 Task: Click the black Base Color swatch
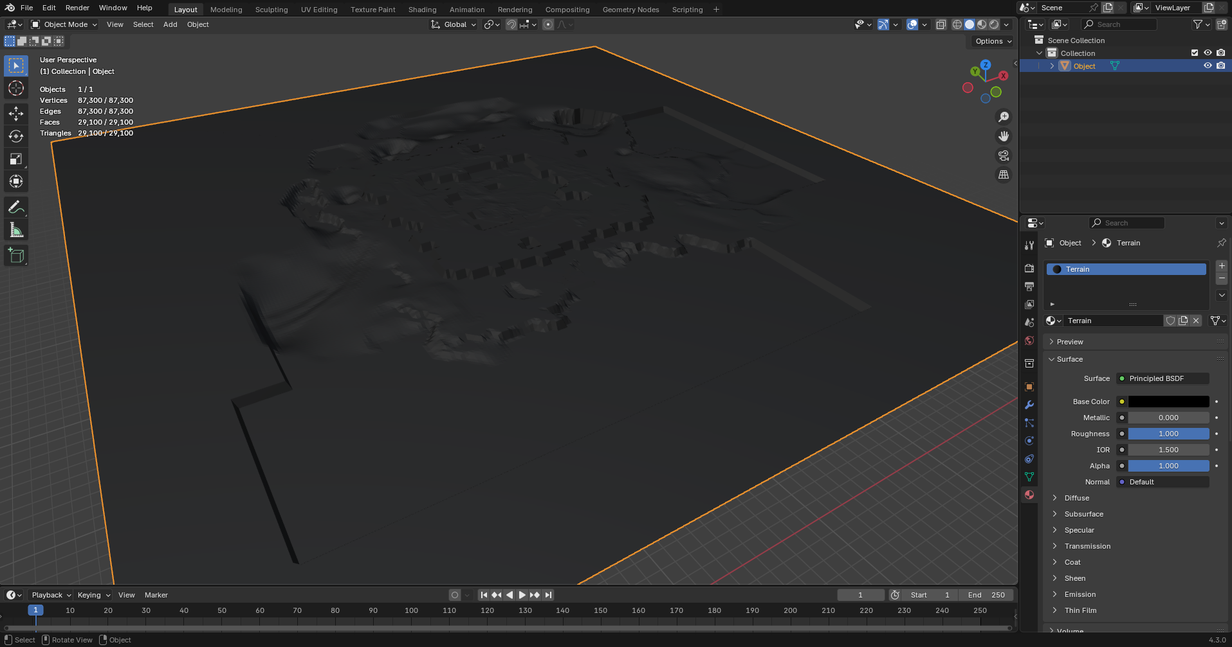point(1168,402)
